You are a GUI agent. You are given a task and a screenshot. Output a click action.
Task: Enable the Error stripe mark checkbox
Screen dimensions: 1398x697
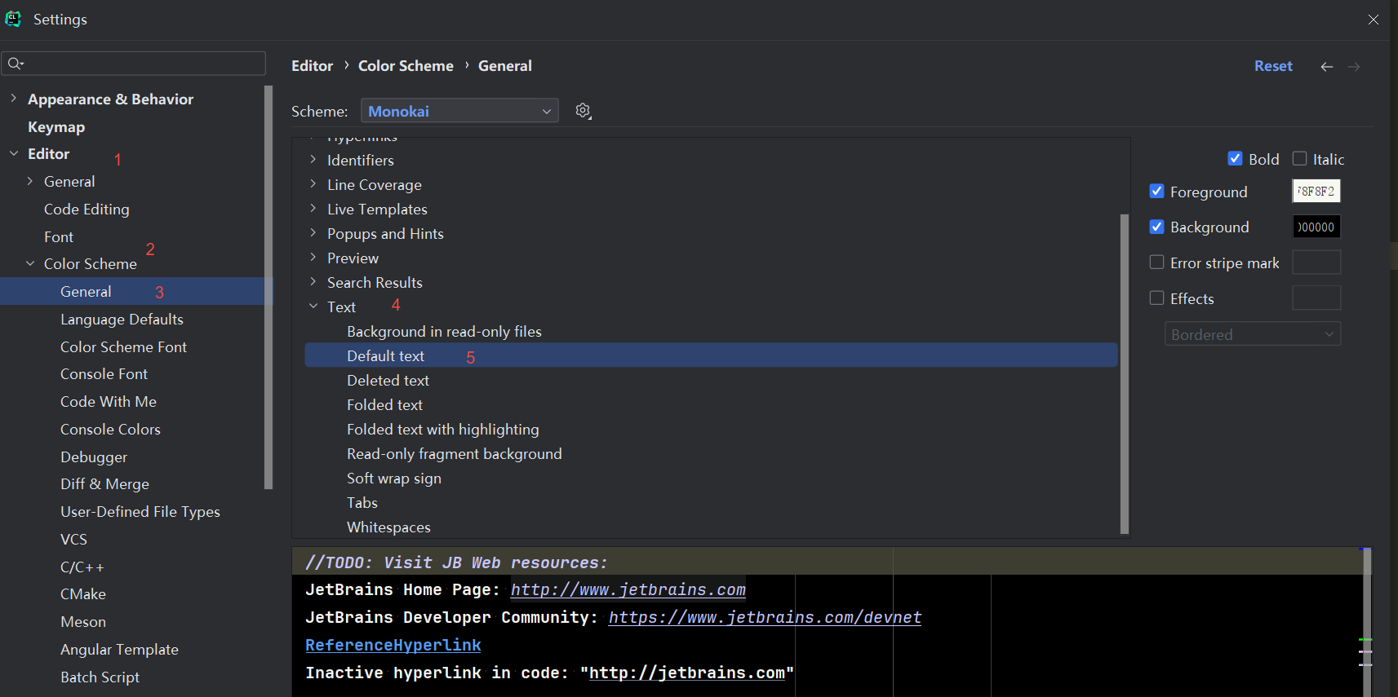tap(1156, 262)
